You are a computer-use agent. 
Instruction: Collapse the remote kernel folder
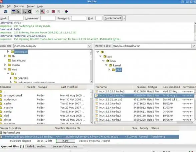(x=106, y=65)
